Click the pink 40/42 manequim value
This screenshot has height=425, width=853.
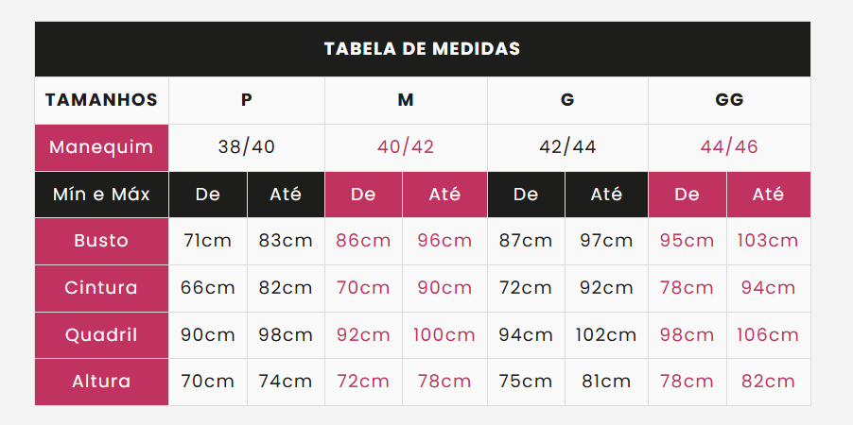pos(406,147)
